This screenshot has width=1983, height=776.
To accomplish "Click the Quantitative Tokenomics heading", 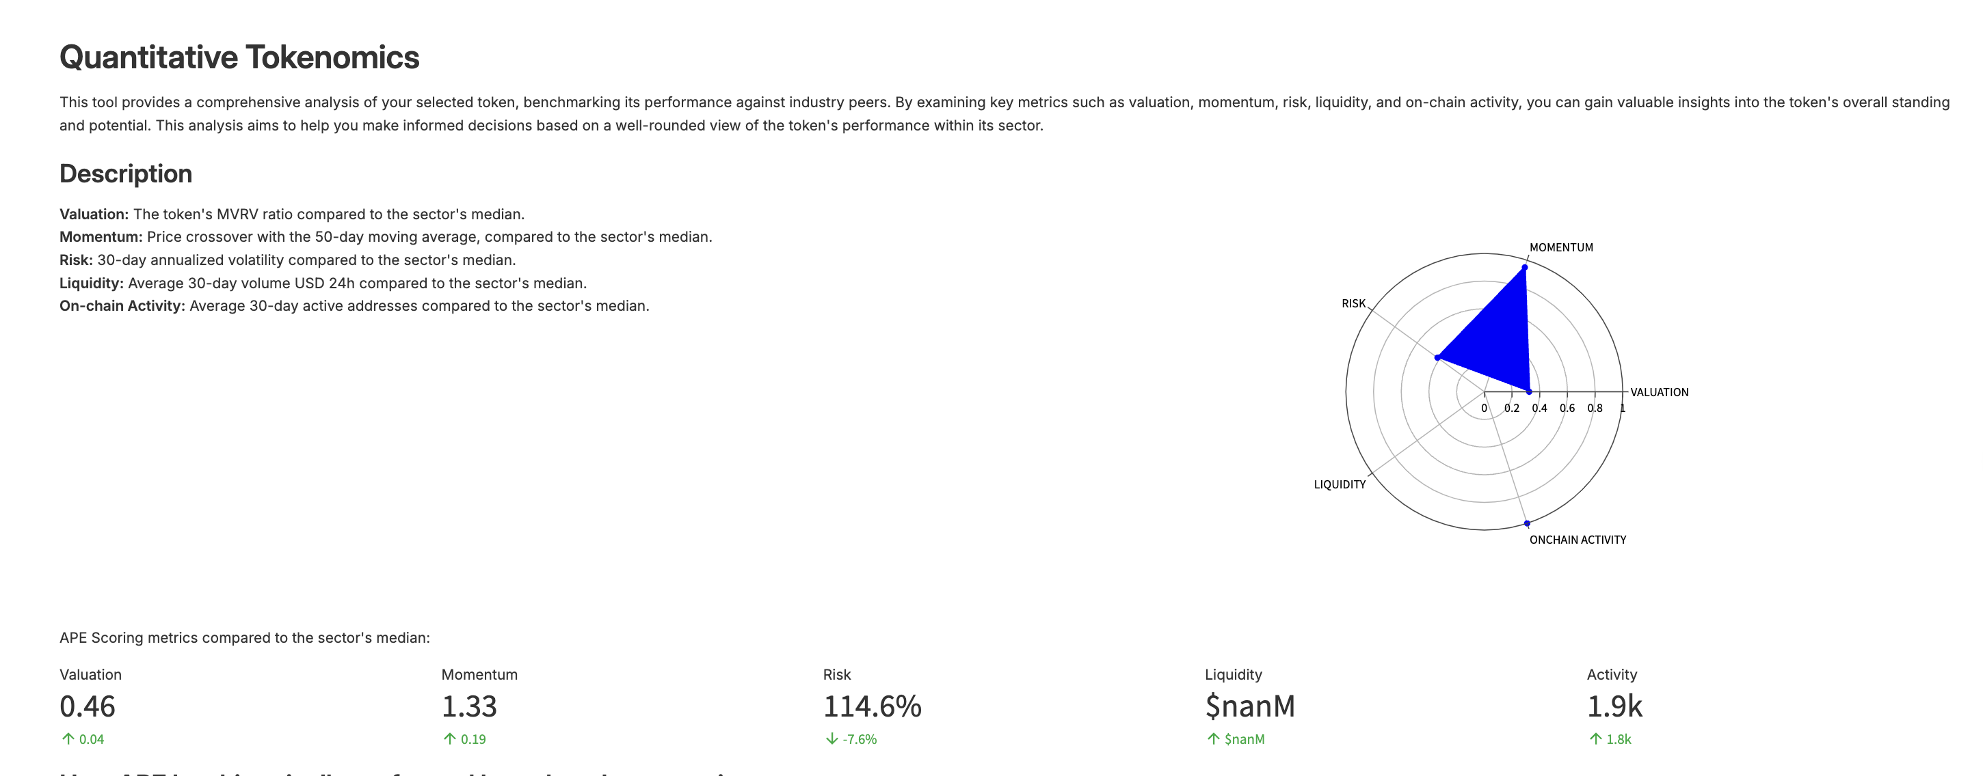I will point(239,57).
